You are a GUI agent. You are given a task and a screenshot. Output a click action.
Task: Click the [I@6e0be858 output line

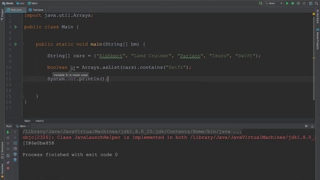pyautogui.click(x=38, y=143)
